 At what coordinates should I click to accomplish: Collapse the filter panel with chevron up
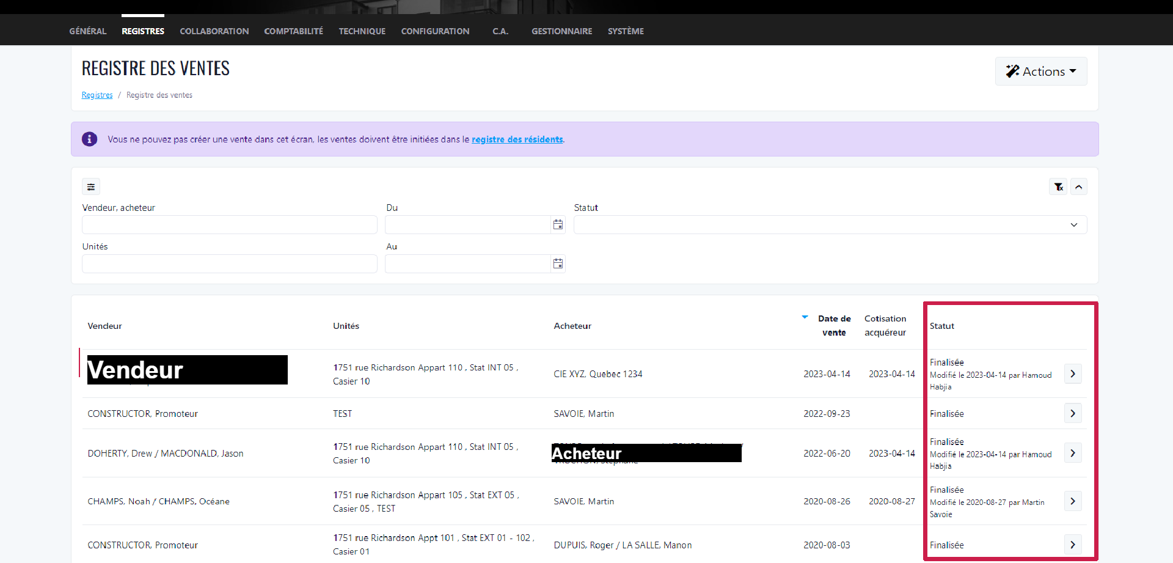coord(1079,187)
